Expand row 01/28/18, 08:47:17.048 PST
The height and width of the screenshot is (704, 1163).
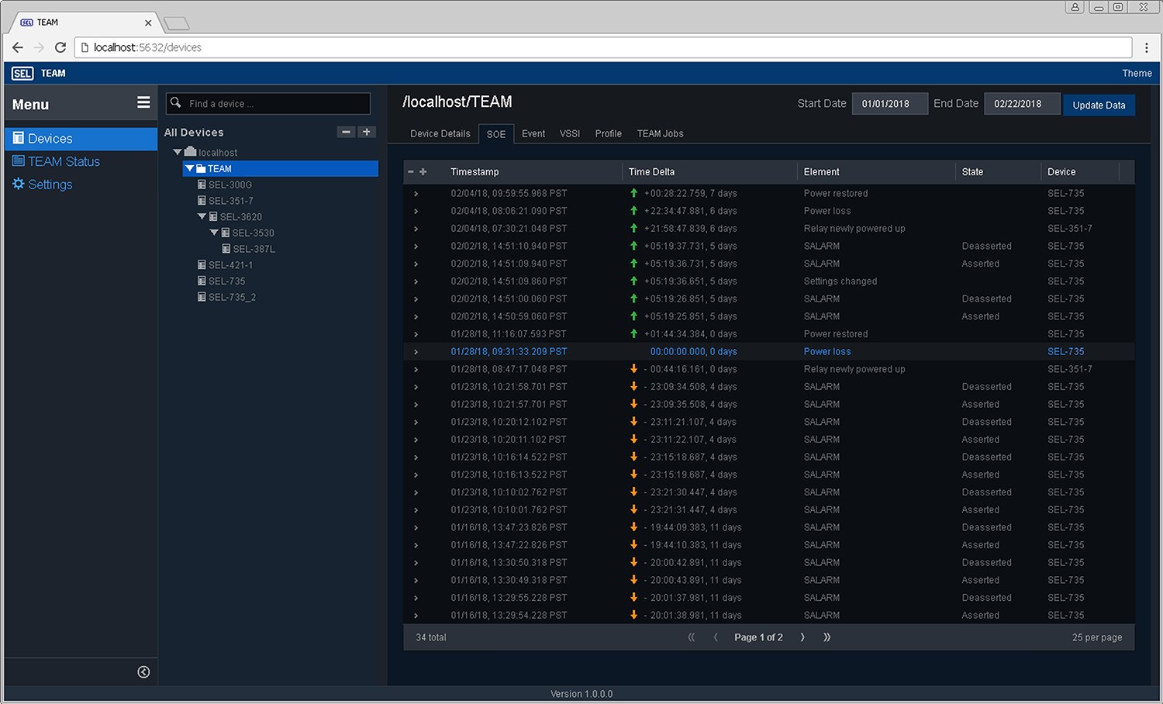point(416,369)
